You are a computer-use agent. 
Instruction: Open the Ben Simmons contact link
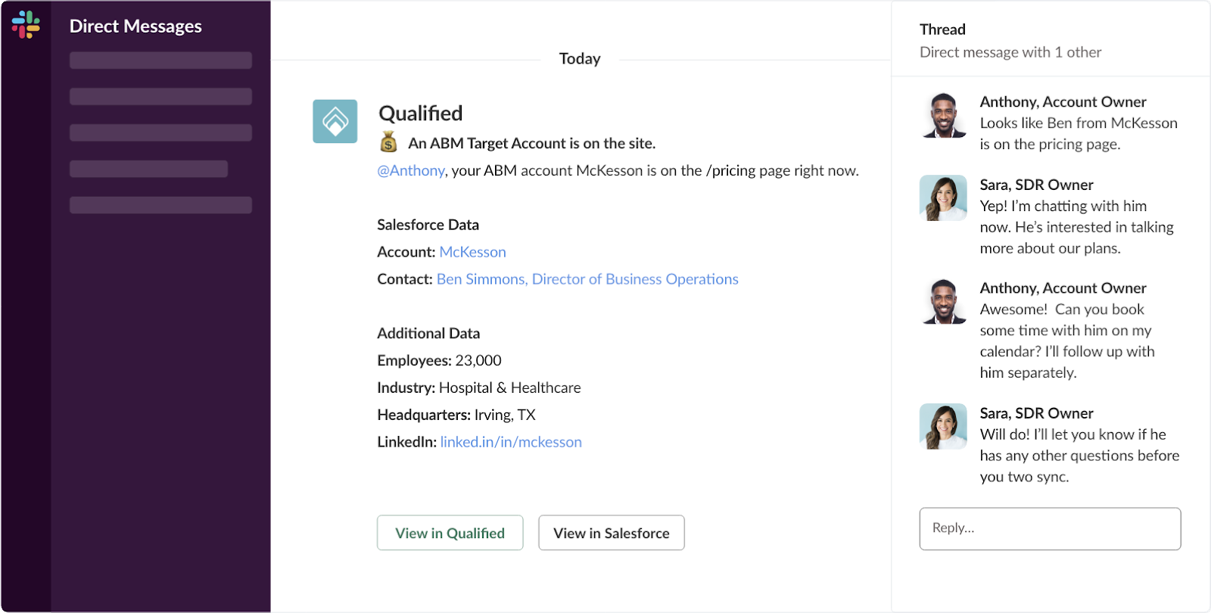[587, 279]
